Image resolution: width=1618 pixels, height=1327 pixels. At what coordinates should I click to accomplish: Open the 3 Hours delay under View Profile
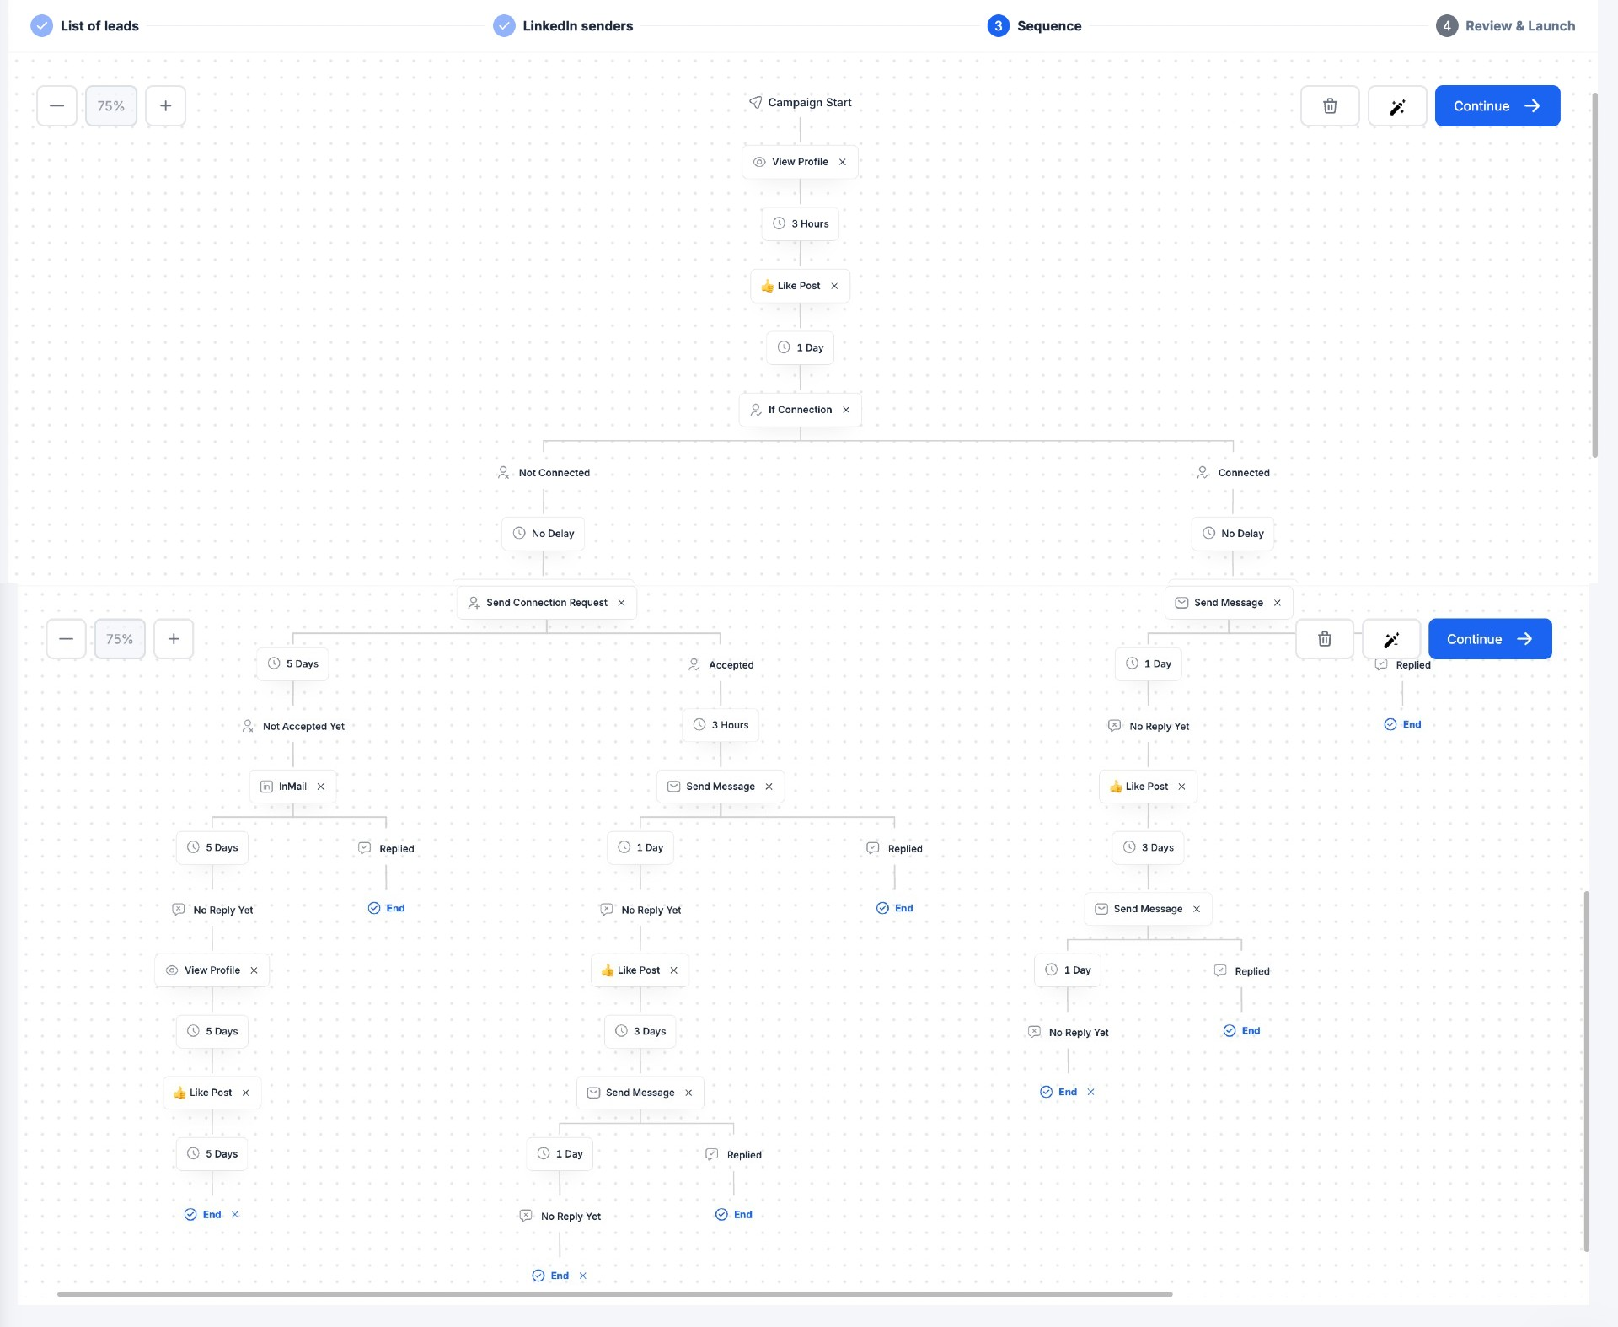click(801, 224)
